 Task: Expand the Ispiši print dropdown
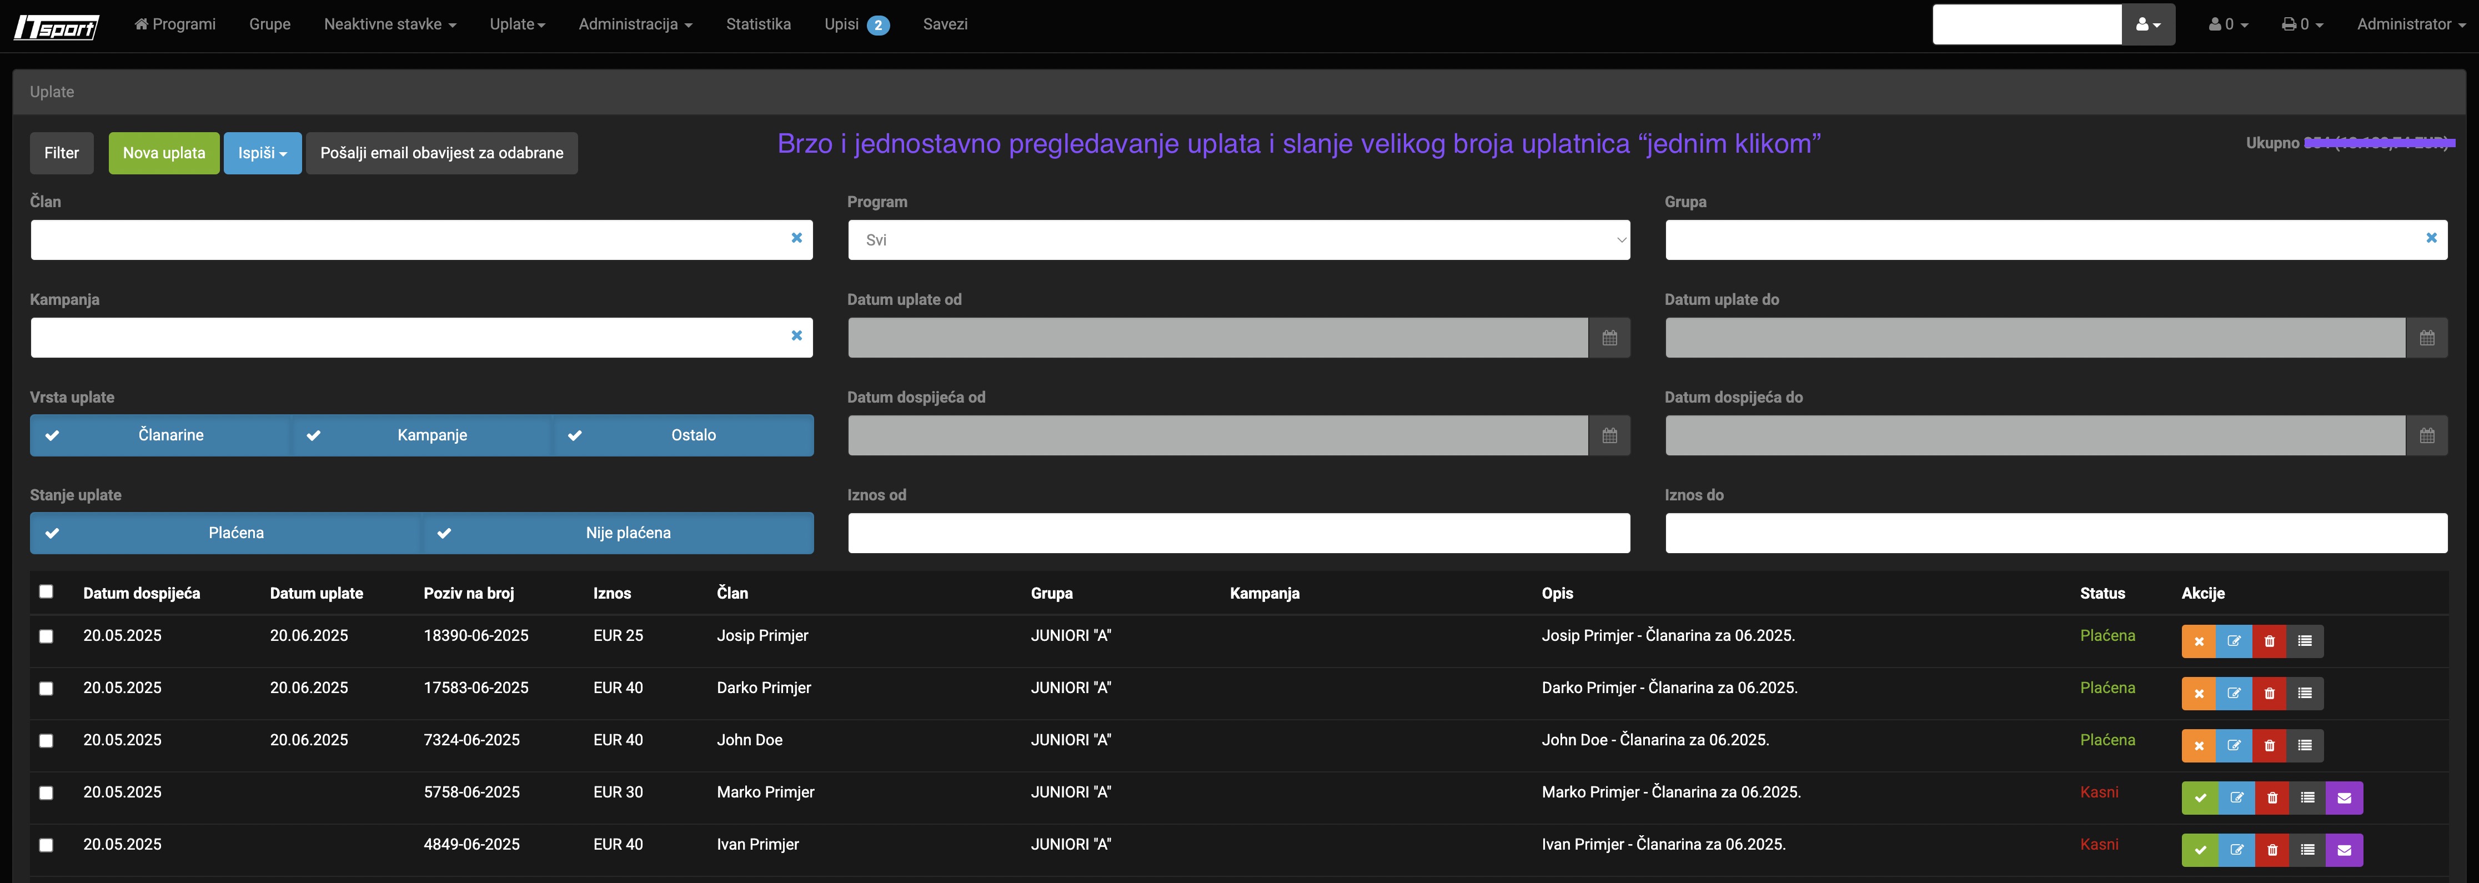click(x=263, y=153)
